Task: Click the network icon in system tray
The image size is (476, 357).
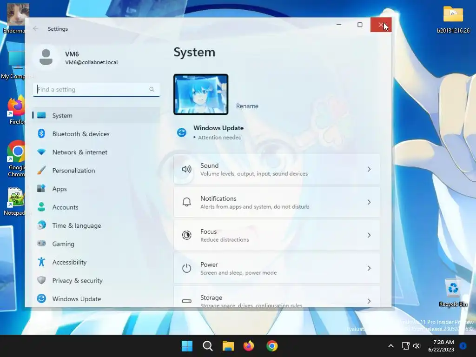Action: 405,346
